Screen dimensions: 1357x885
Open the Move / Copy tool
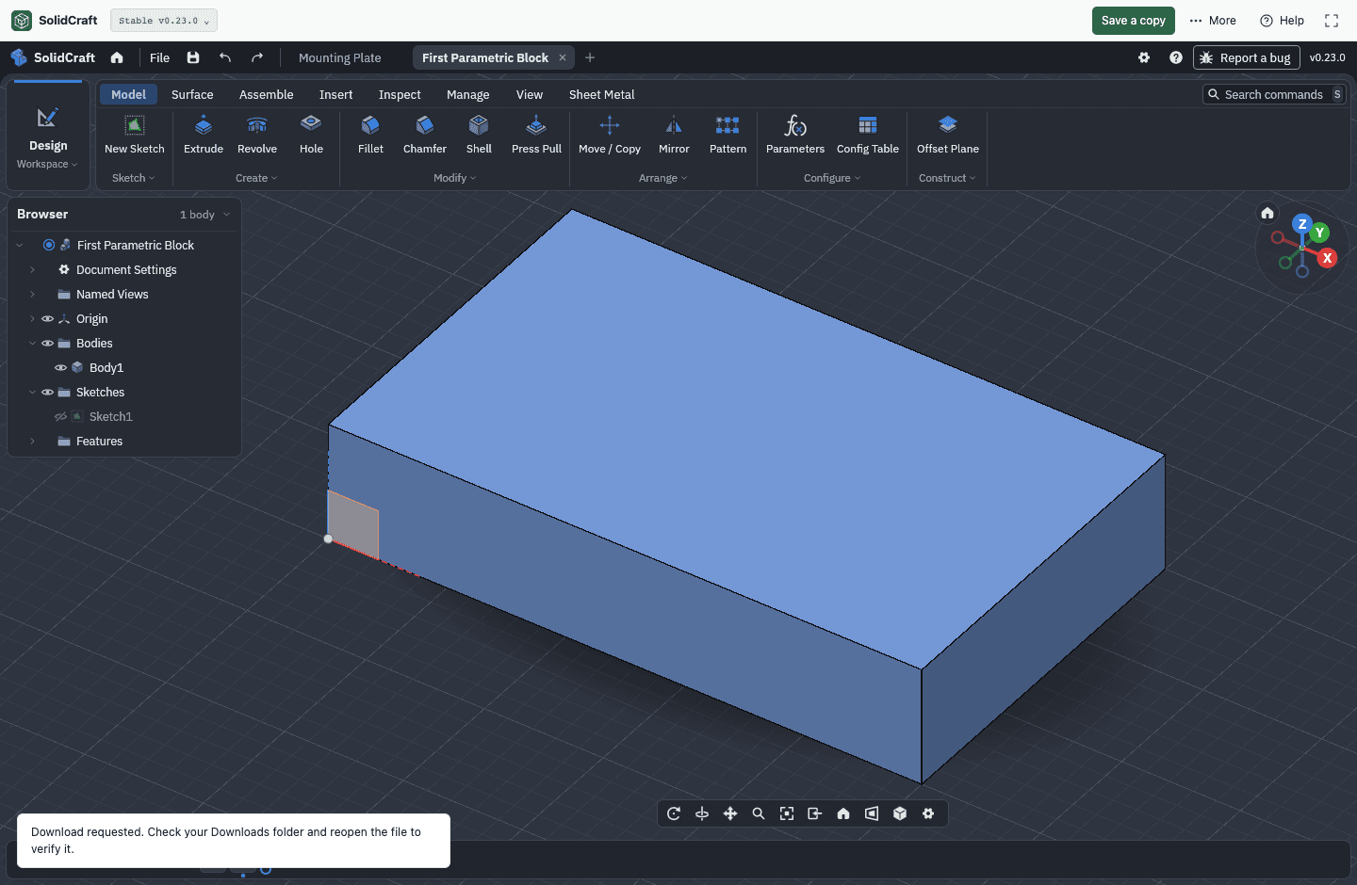click(610, 135)
